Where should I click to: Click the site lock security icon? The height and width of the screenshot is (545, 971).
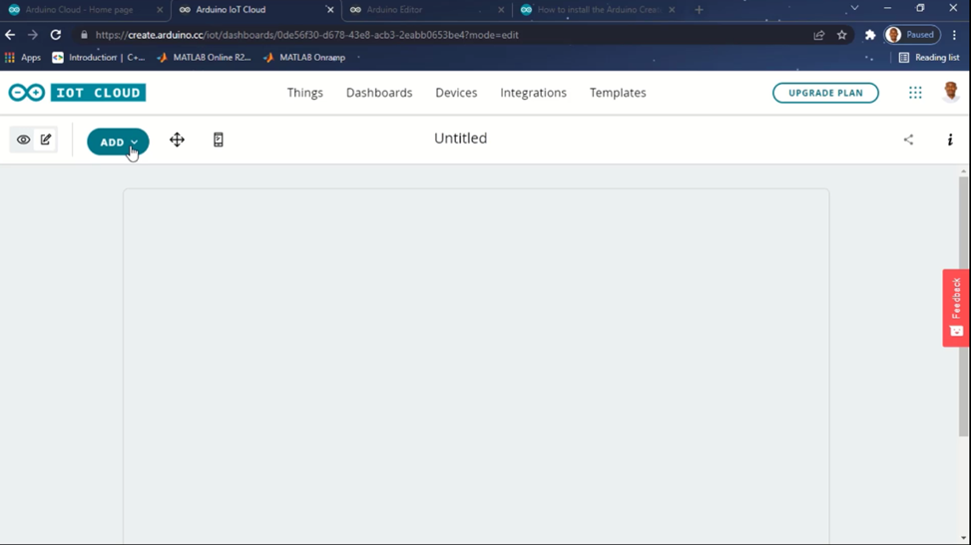pyautogui.click(x=84, y=35)
